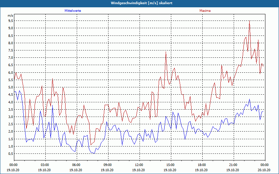Select the 9,5 y-axis value

pos(10,21)
